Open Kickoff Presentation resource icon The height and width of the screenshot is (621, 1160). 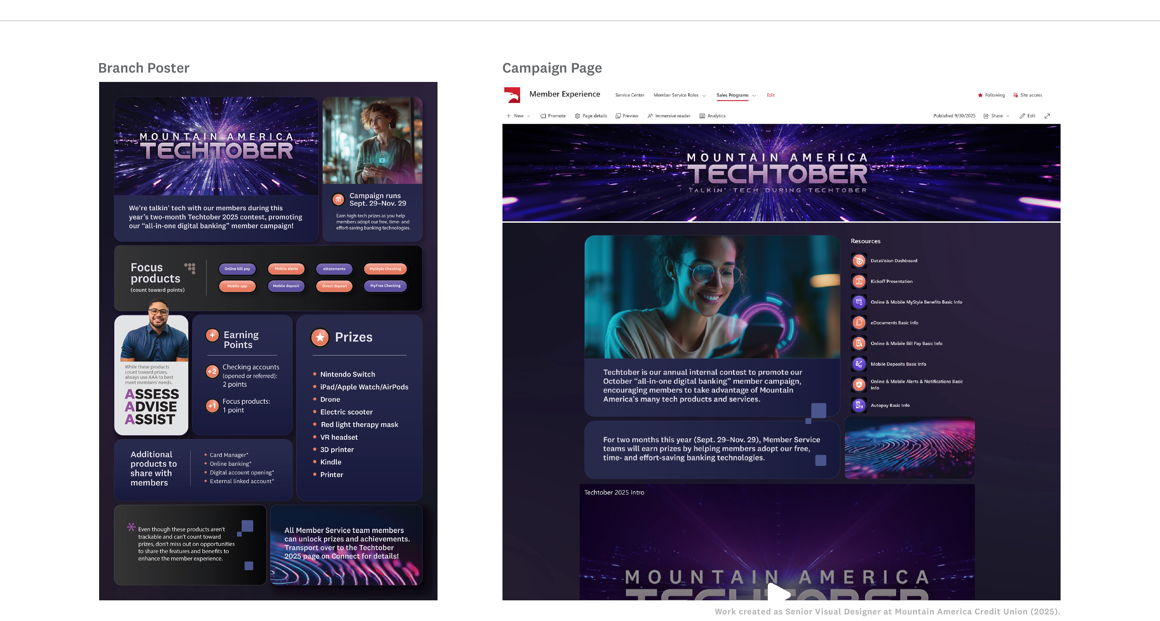[859, 281]
